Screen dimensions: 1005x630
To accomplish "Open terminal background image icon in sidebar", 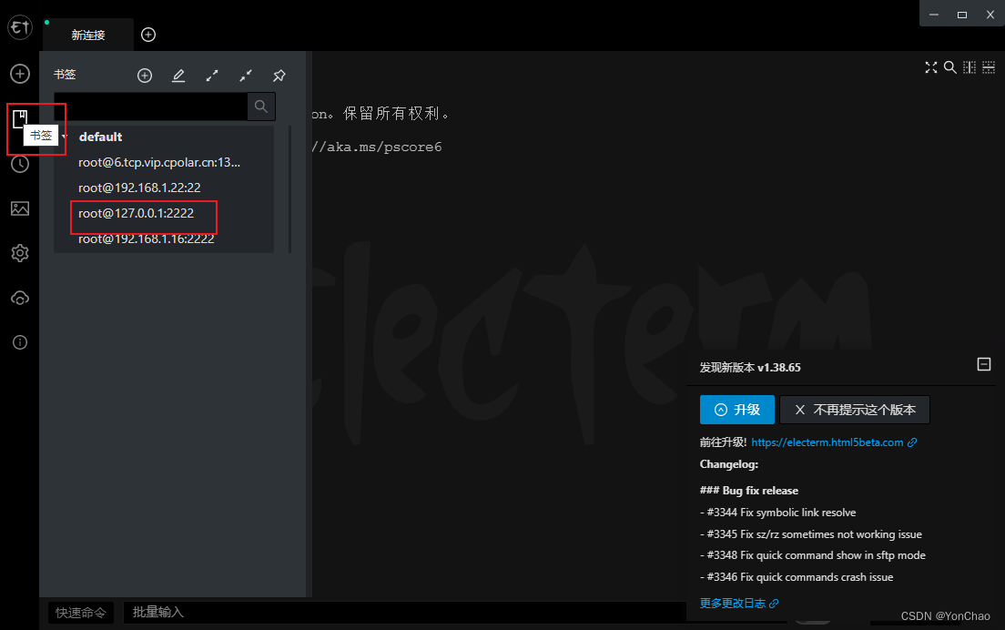I will coord(20,208).
